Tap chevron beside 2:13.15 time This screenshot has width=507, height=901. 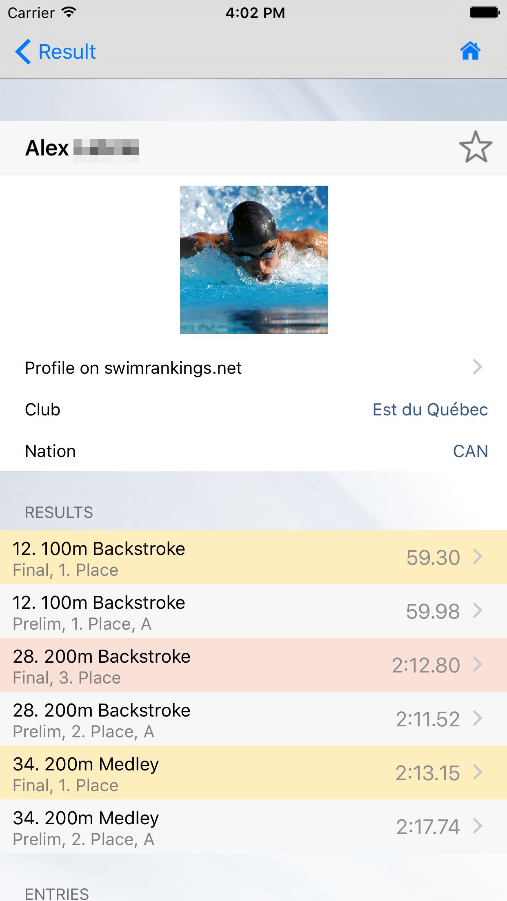point(478,772)
